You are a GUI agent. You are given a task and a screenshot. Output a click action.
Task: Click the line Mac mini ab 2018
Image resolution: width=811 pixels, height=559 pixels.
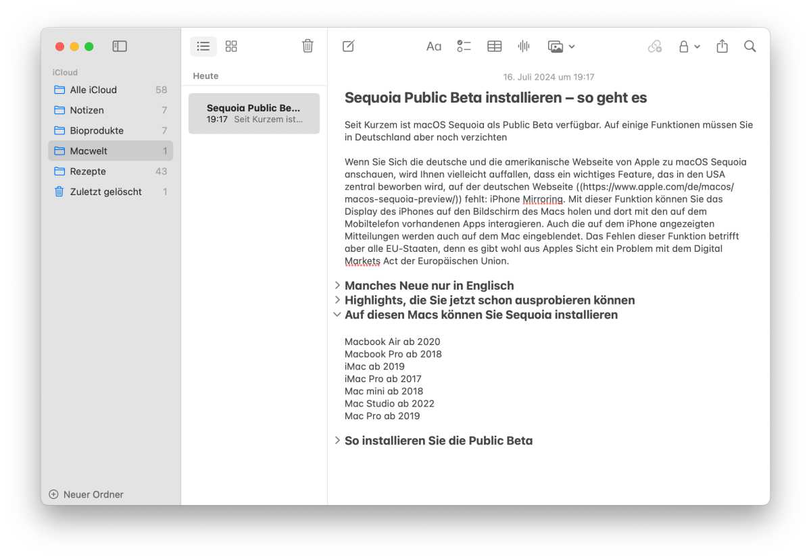(x=384, y=391)
